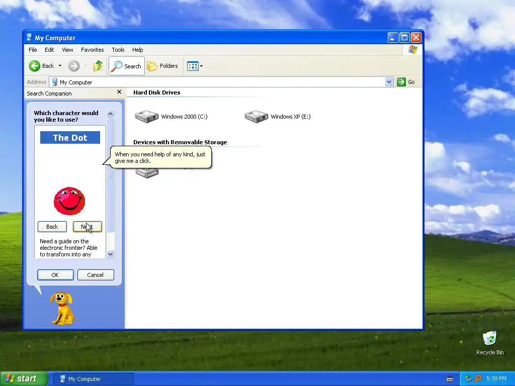The width and height of the screenshot is (515, 386).
Task: Go to previous character with Back
Action: (52, 227)
